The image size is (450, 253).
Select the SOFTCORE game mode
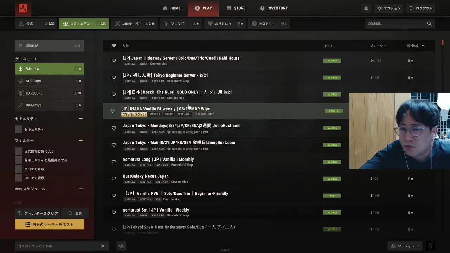50,81
